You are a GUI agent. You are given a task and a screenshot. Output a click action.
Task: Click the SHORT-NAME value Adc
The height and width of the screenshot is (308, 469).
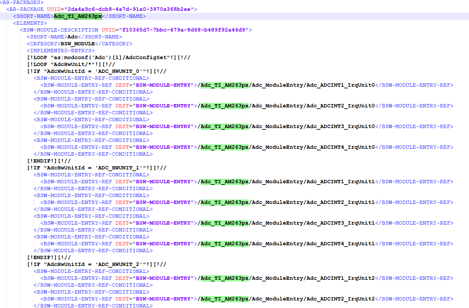coord(73,37)
